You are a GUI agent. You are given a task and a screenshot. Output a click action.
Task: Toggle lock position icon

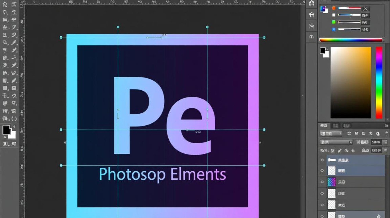[346, 151]
